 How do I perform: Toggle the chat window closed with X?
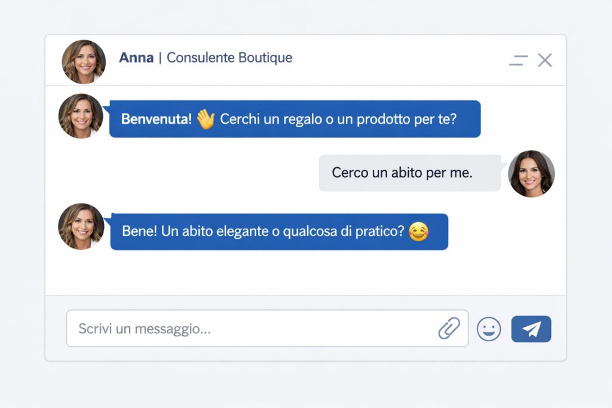click(544, 60)
